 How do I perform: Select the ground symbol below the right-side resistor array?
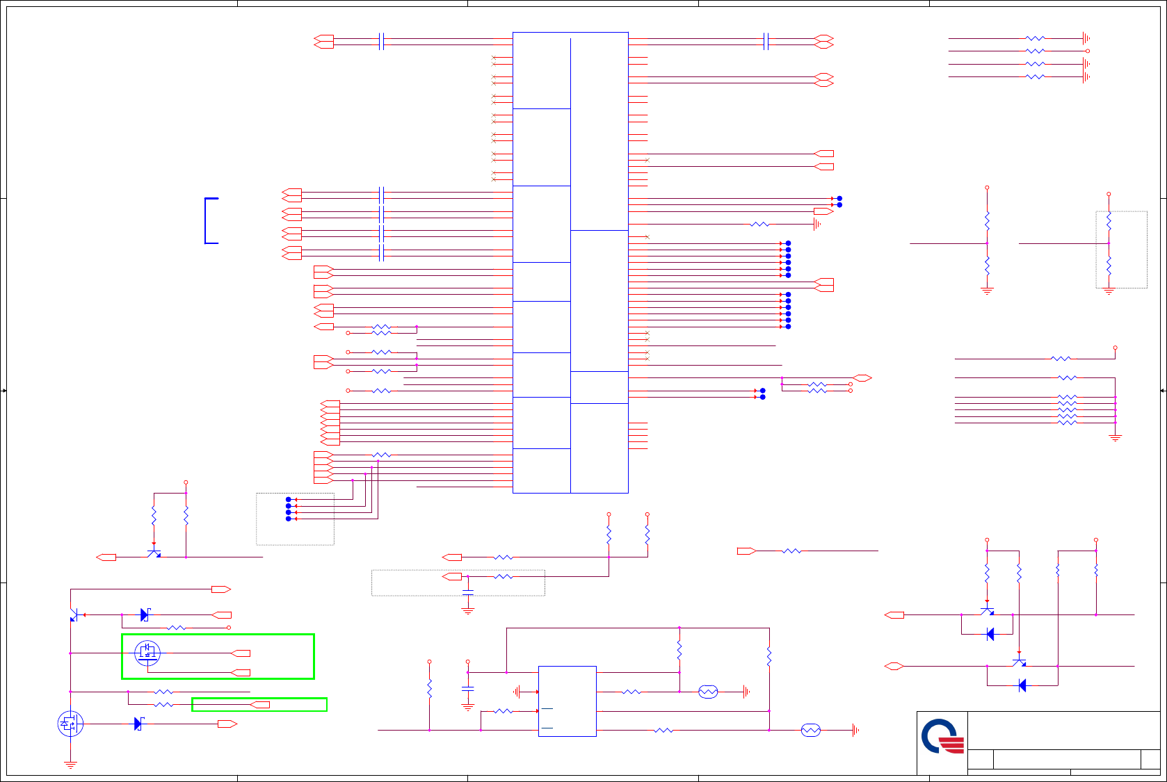click(1116, 438)
